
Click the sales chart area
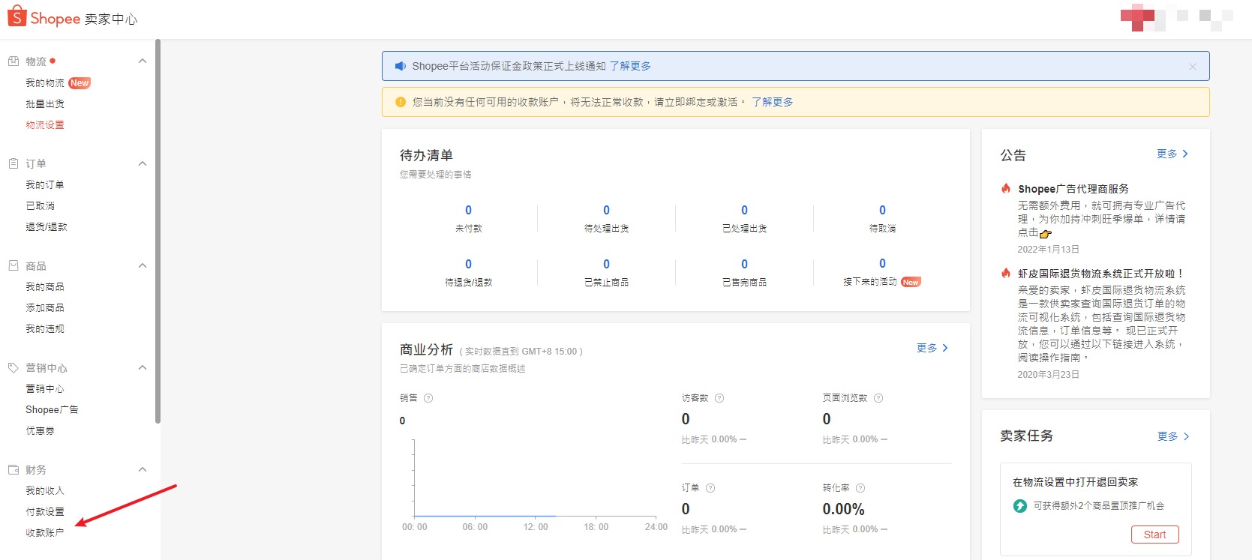534,478
